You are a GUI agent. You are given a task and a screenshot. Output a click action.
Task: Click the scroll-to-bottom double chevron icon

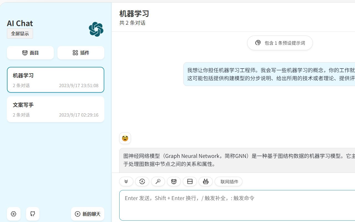126,181
